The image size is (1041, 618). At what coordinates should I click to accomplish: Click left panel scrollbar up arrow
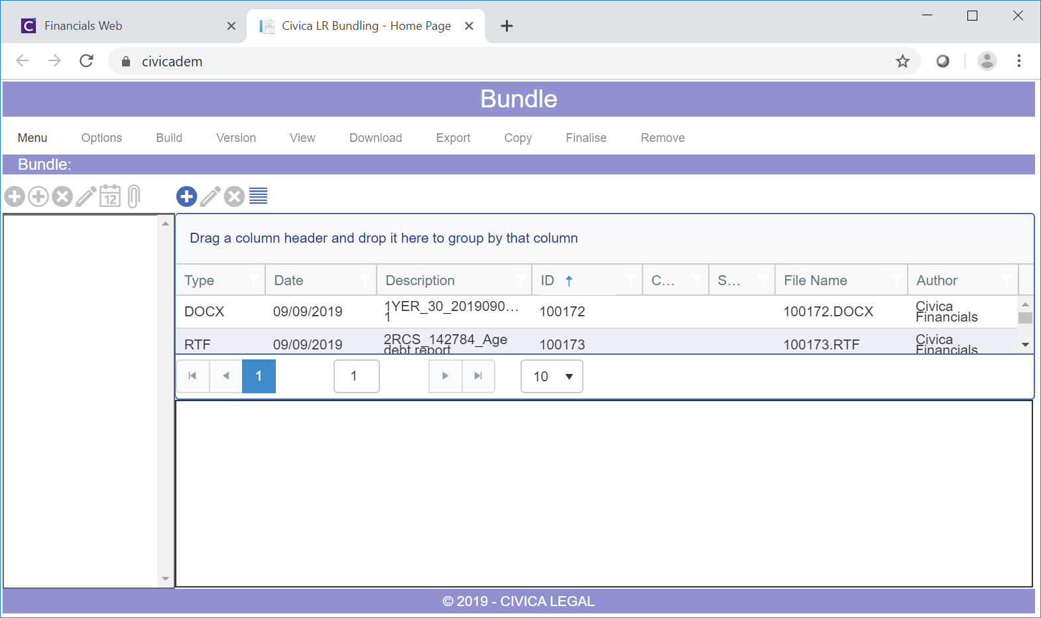coord(165,223)
